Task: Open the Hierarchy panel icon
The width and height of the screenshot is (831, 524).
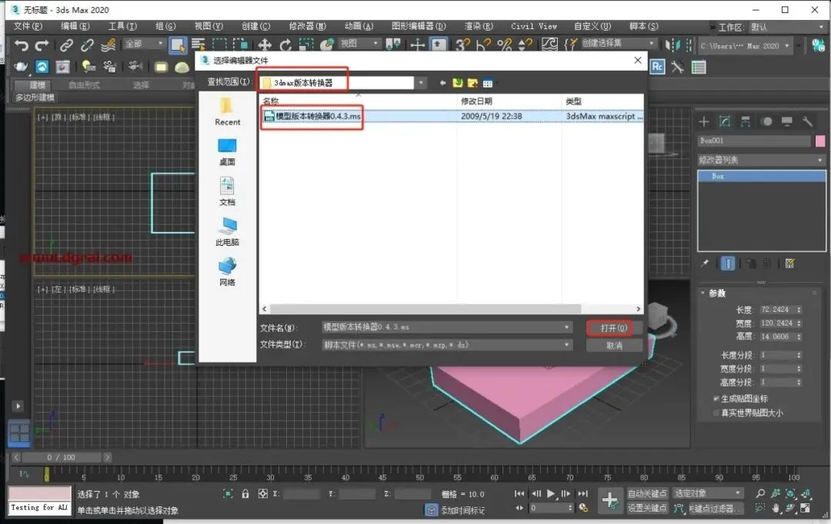Action: 745,121
